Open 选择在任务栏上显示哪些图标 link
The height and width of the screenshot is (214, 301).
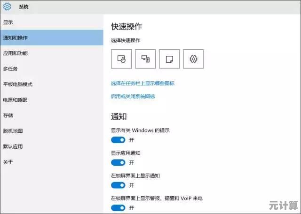143,84
